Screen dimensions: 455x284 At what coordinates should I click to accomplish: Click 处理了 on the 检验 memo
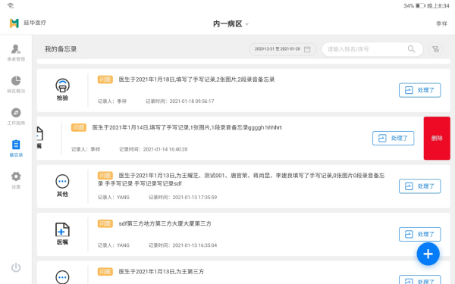click(419, 90)
